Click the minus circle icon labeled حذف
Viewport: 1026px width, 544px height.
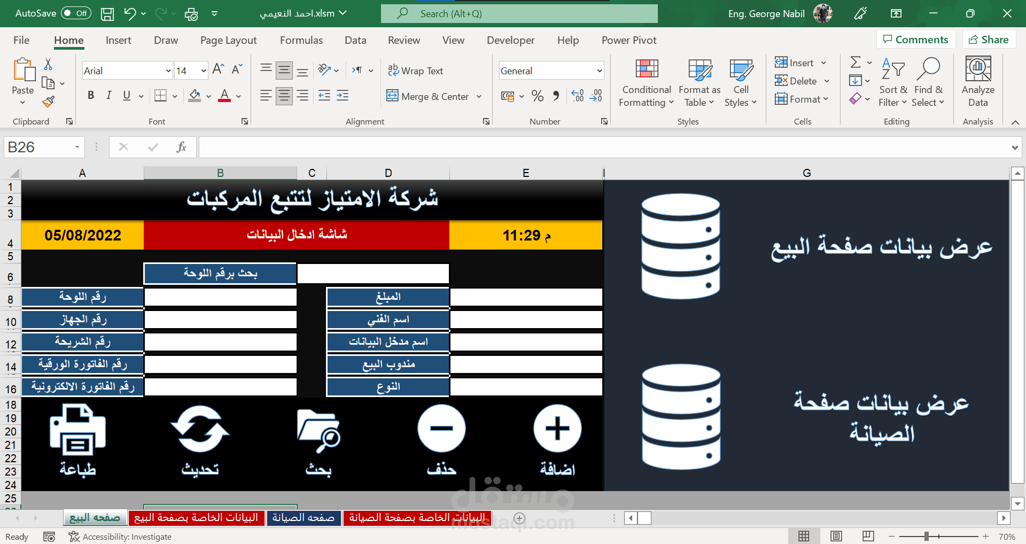point(441,429)
